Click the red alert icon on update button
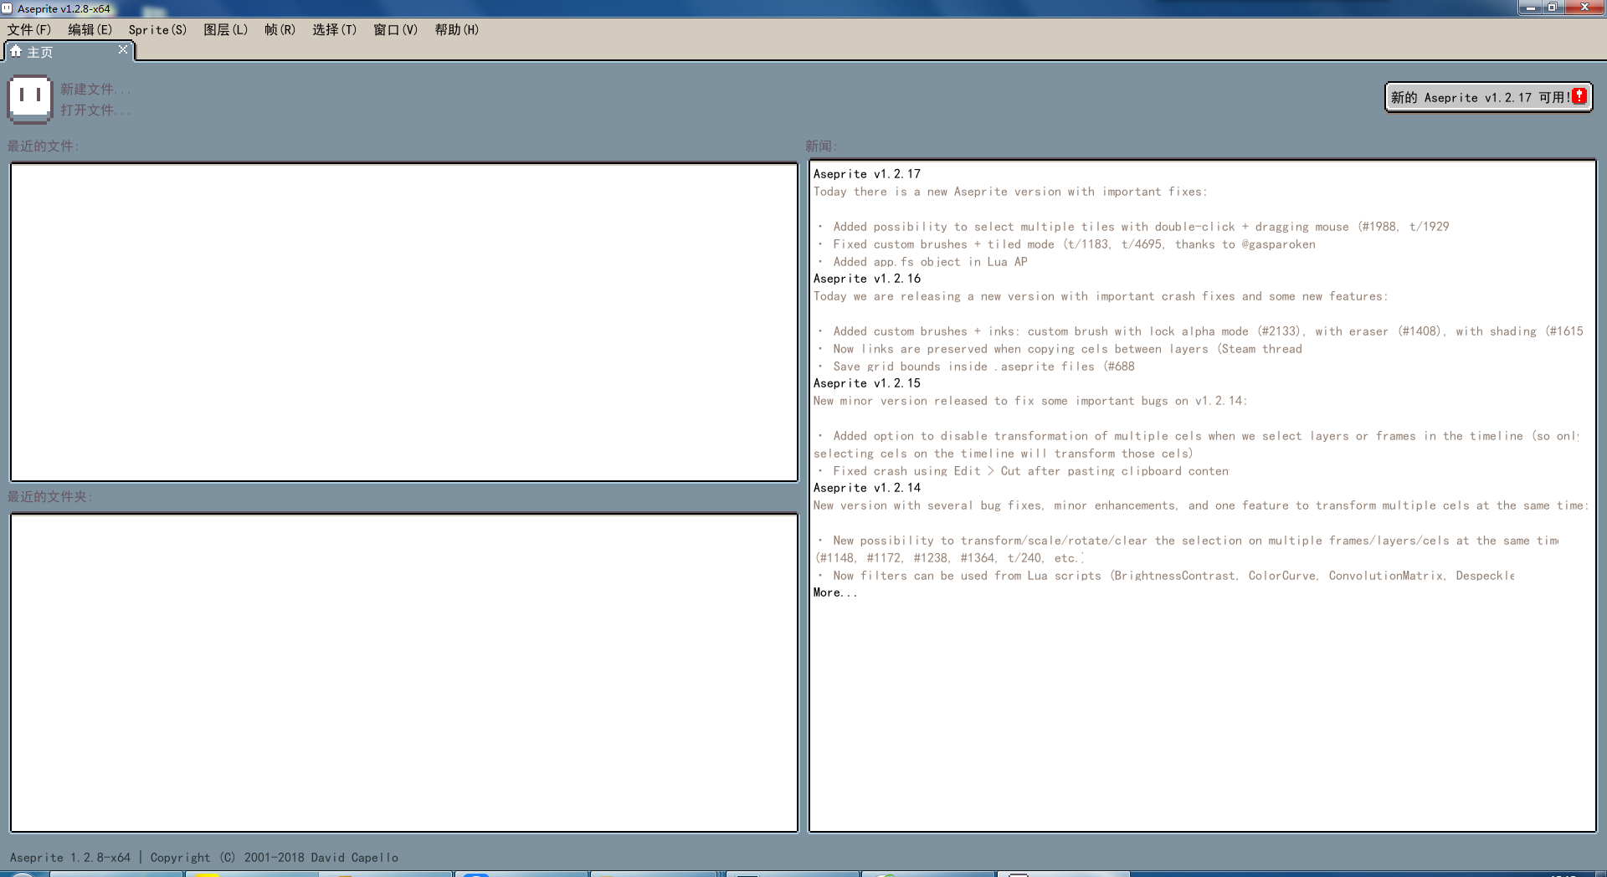Viewport: 1607px width, 877px height. pos(1579,96)
